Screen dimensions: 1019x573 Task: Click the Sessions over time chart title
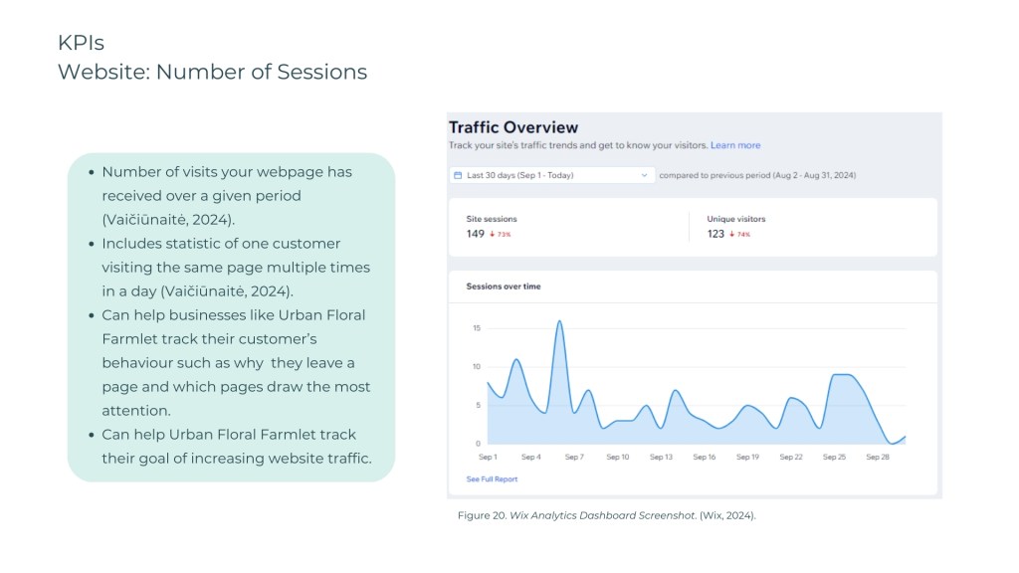(x=504, y=286)
